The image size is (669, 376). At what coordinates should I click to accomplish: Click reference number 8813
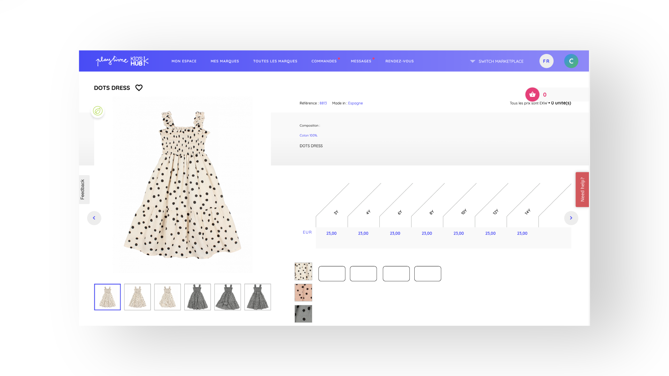click(x=323, y=103)
